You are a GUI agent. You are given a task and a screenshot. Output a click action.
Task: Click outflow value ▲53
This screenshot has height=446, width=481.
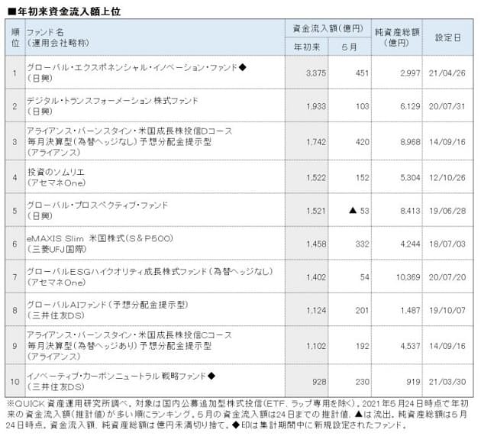pyautogui.click(x=359, y=211)
